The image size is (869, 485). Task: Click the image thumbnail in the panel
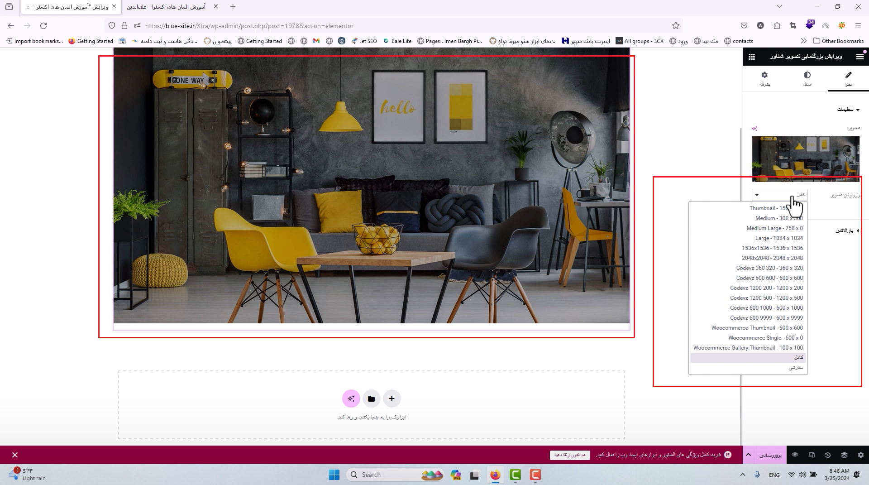click(x=806, y=159)
